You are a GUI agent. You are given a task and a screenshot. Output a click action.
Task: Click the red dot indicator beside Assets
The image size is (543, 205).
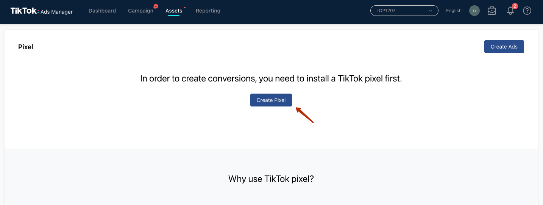[185, 7]
